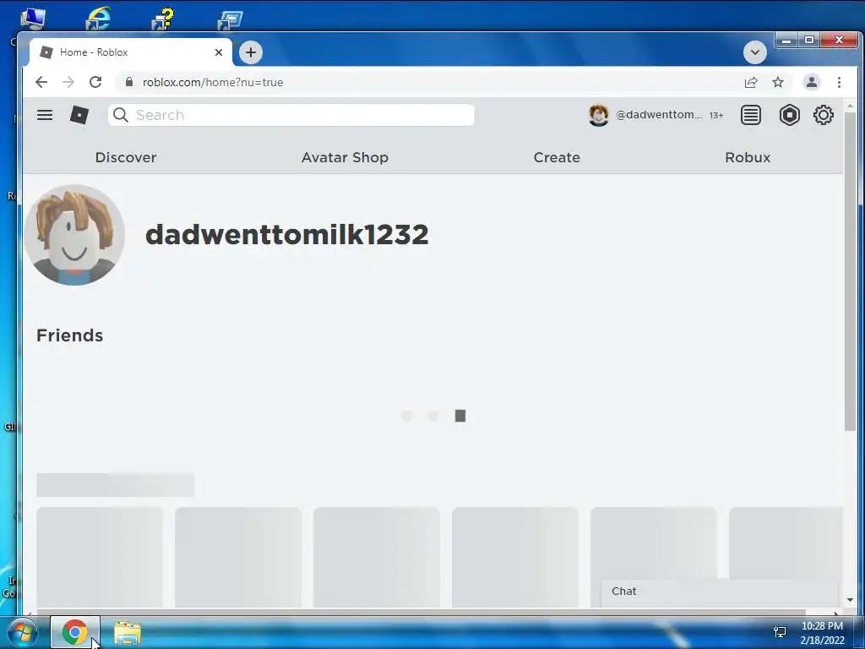Click the 13+ age label
The image size is (865, 649).
click(x=716, y=115)
